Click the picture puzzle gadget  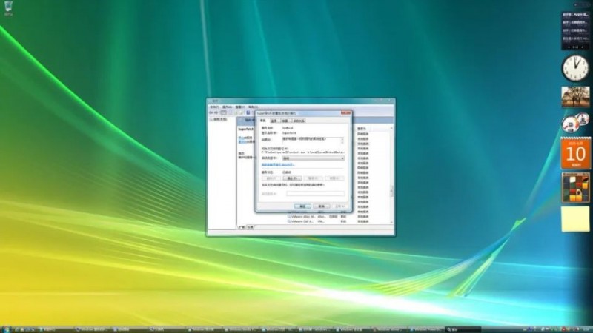pyautogui.click(x=574, y=187)
